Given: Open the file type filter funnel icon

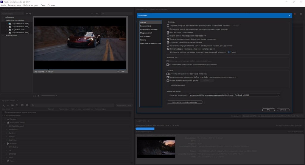Looking at the screenshot, I should [x=92, y=14].
